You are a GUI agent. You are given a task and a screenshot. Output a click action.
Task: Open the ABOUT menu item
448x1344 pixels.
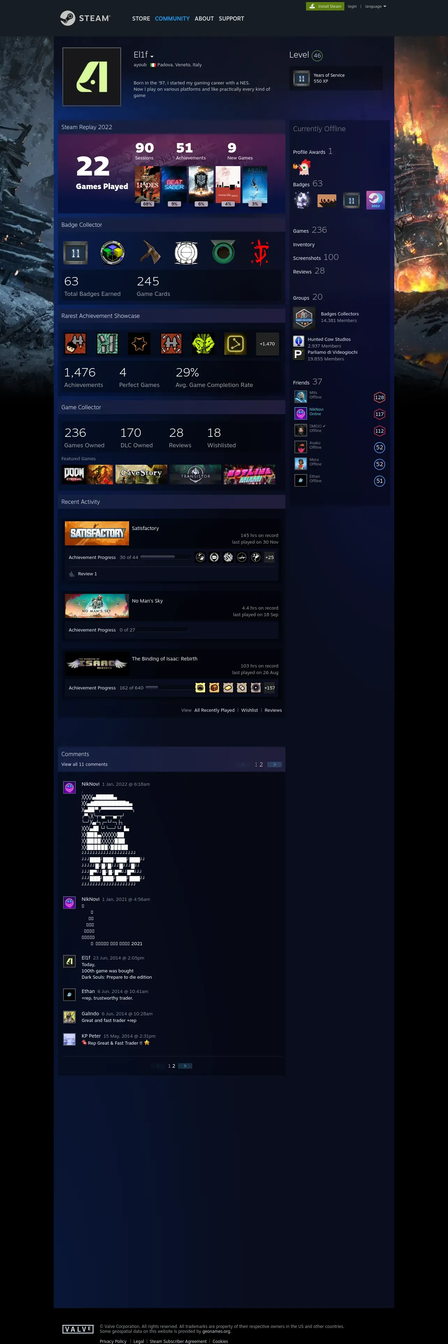pyautogui.click(x=204, y=18)
